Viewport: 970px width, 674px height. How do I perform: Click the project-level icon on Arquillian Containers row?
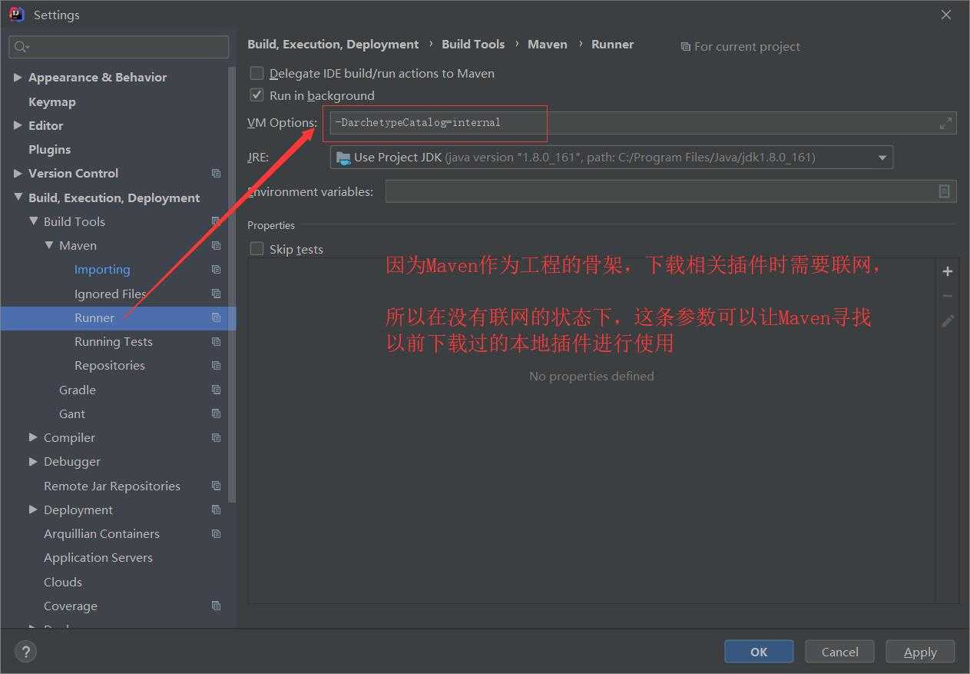[x=216, y=534]
